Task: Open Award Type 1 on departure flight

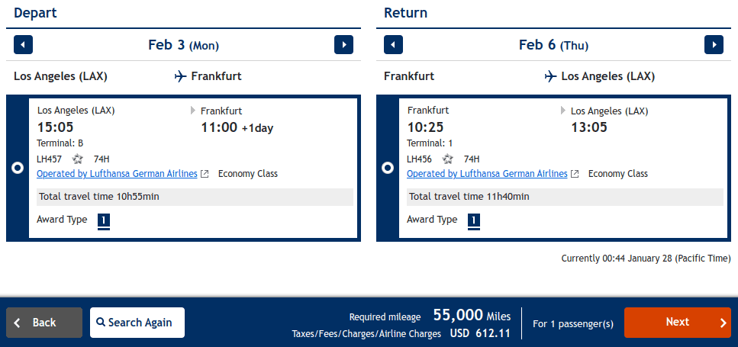Action: (x=104, y=221)
